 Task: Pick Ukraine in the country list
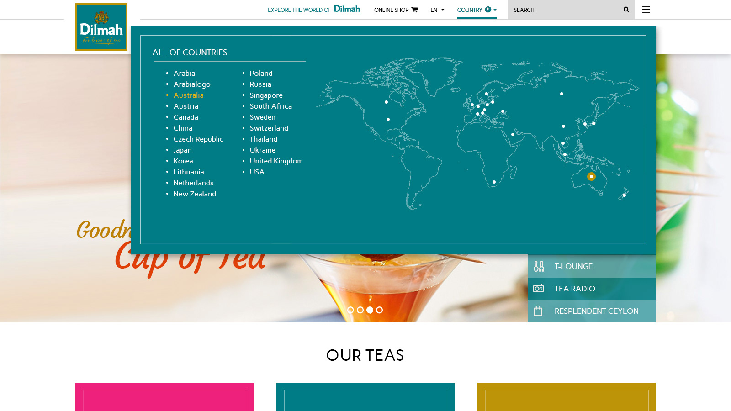[x=263, y=150]
